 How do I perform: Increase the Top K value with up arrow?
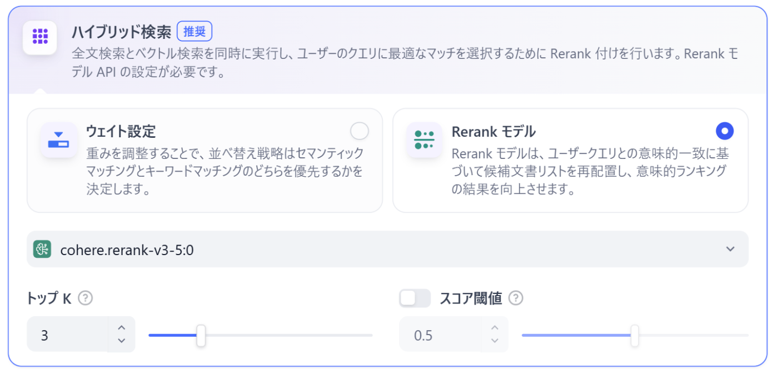[x=122, y=327]
